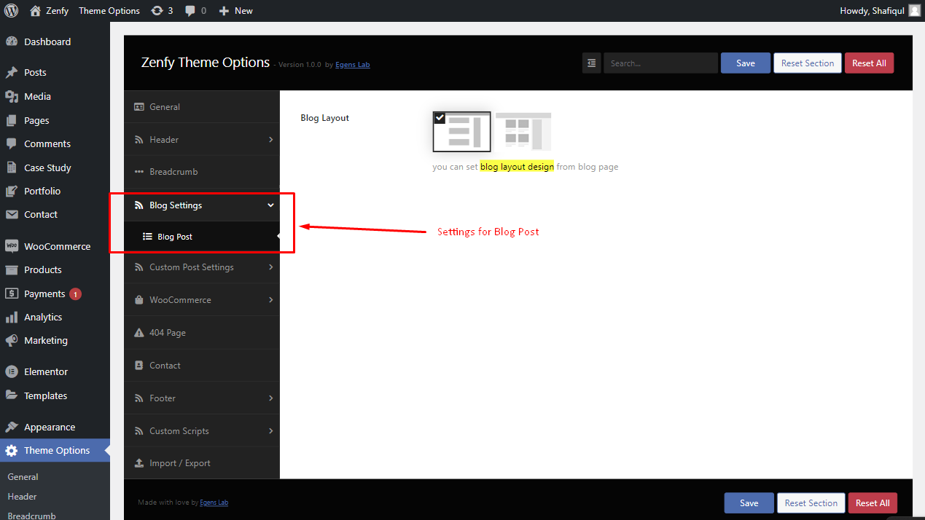Click the Comments sidebar icon
This screenshot has width=925, height=520.
(x=12, y=143)
